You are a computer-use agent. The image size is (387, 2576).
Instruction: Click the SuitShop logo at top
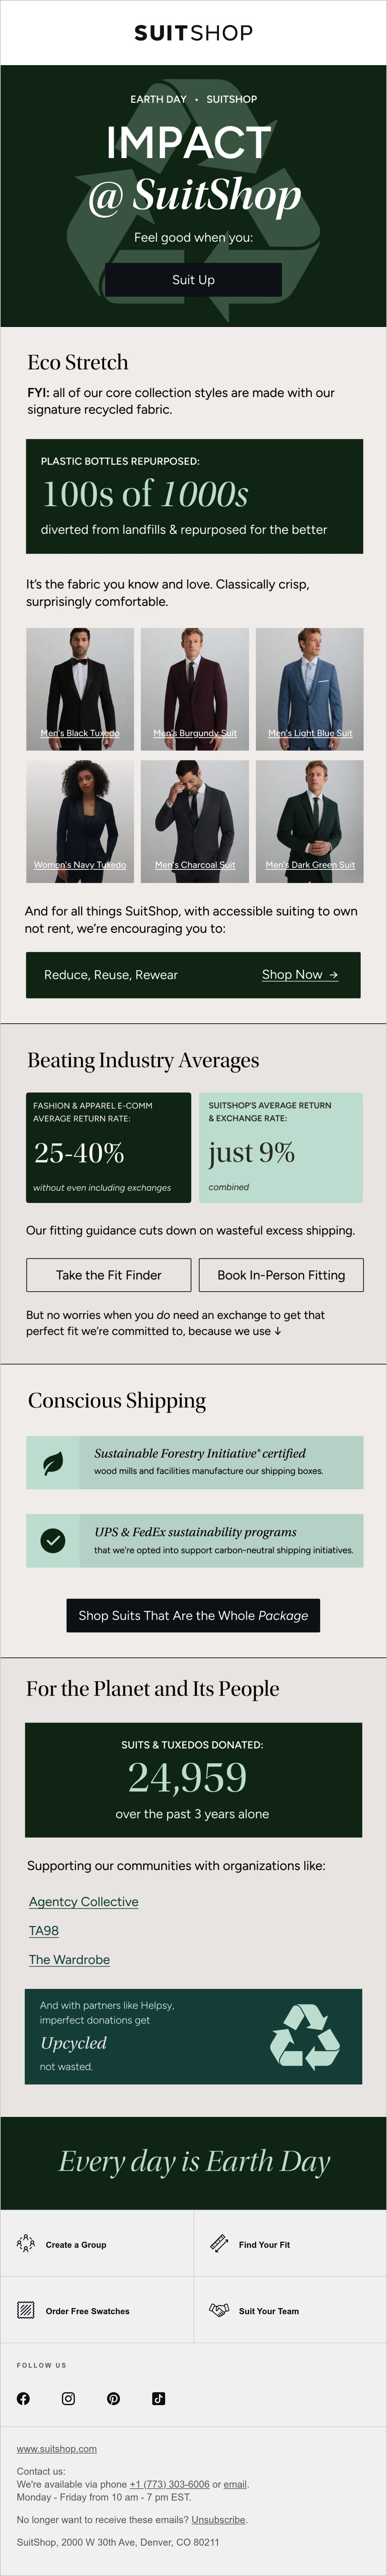tap(193, 33)
